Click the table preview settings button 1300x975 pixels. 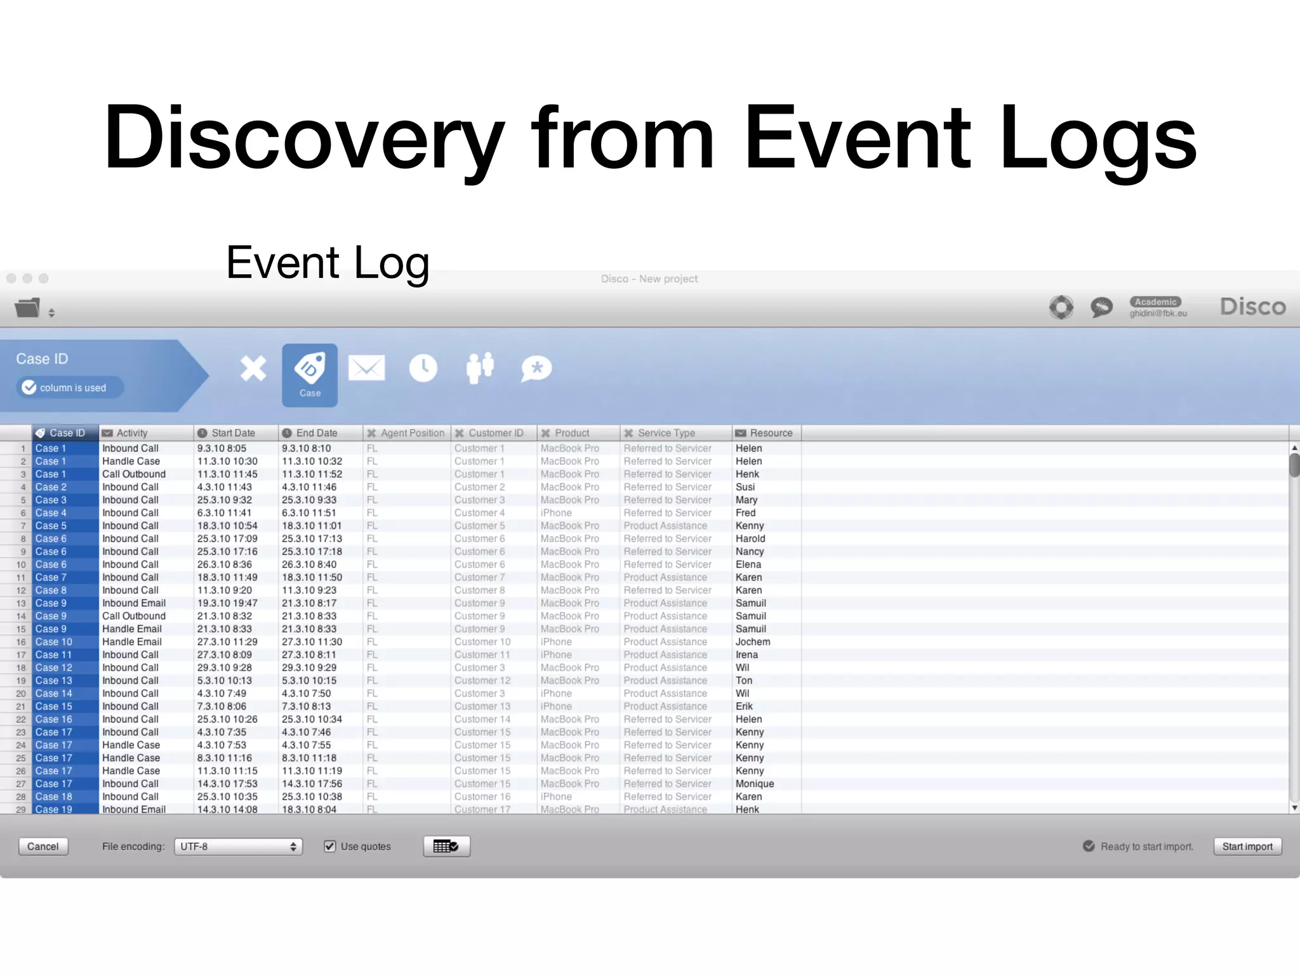(447, 846)
